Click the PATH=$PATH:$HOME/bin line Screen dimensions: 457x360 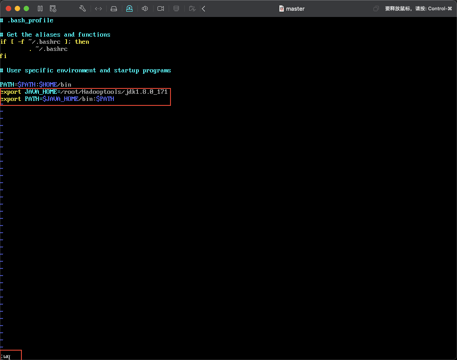(36, 84)
